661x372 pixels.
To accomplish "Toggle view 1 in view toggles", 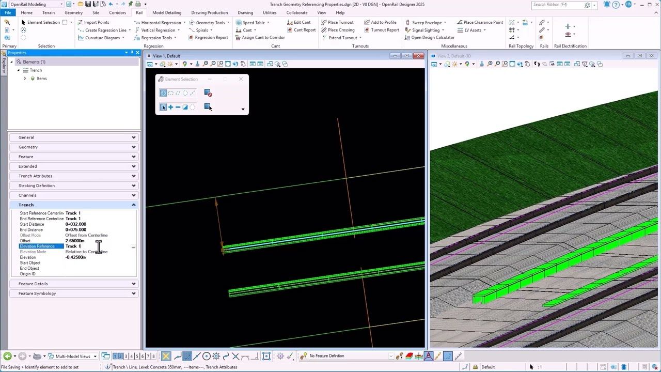I will tap(115, 356).
